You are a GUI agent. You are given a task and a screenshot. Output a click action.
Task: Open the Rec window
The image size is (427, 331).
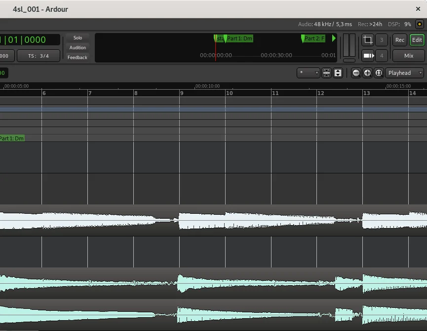pyautogui.click(x=400, y=40)
